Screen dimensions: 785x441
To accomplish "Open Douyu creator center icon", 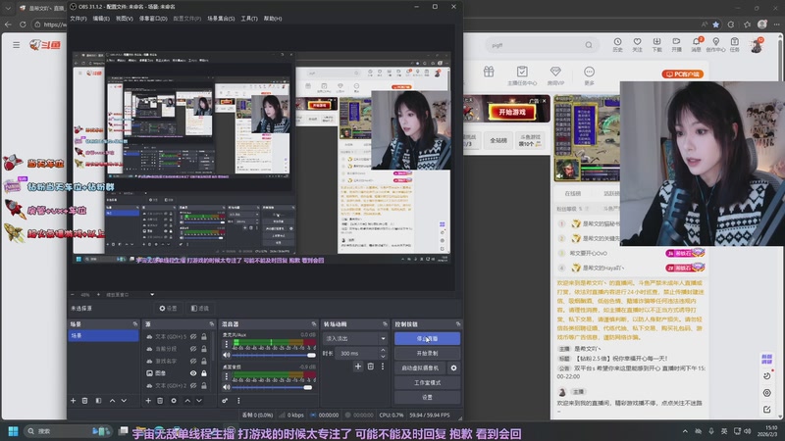I will tap(716, 44).
